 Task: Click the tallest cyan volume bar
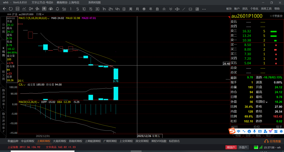[116, 94]
